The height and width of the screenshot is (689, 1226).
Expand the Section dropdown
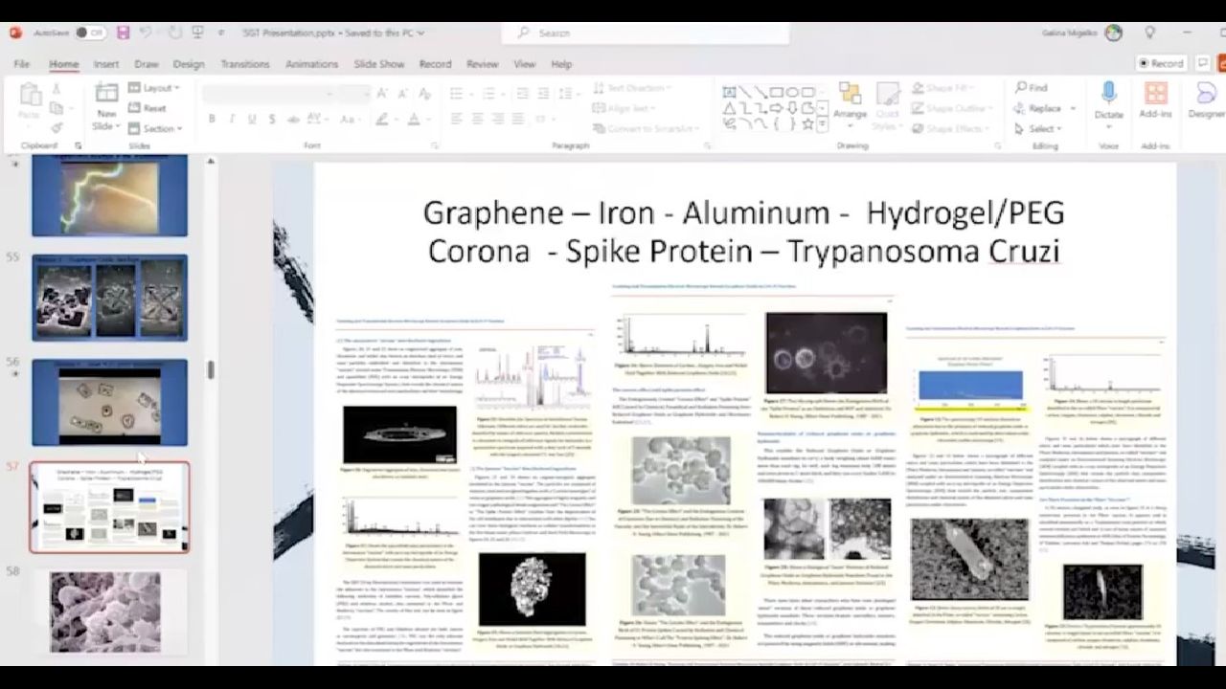(x=155, y=128)
